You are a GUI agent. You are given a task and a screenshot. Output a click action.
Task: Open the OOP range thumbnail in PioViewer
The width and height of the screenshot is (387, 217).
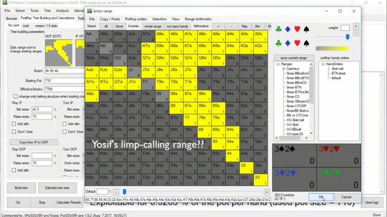[x=59, y=53]
